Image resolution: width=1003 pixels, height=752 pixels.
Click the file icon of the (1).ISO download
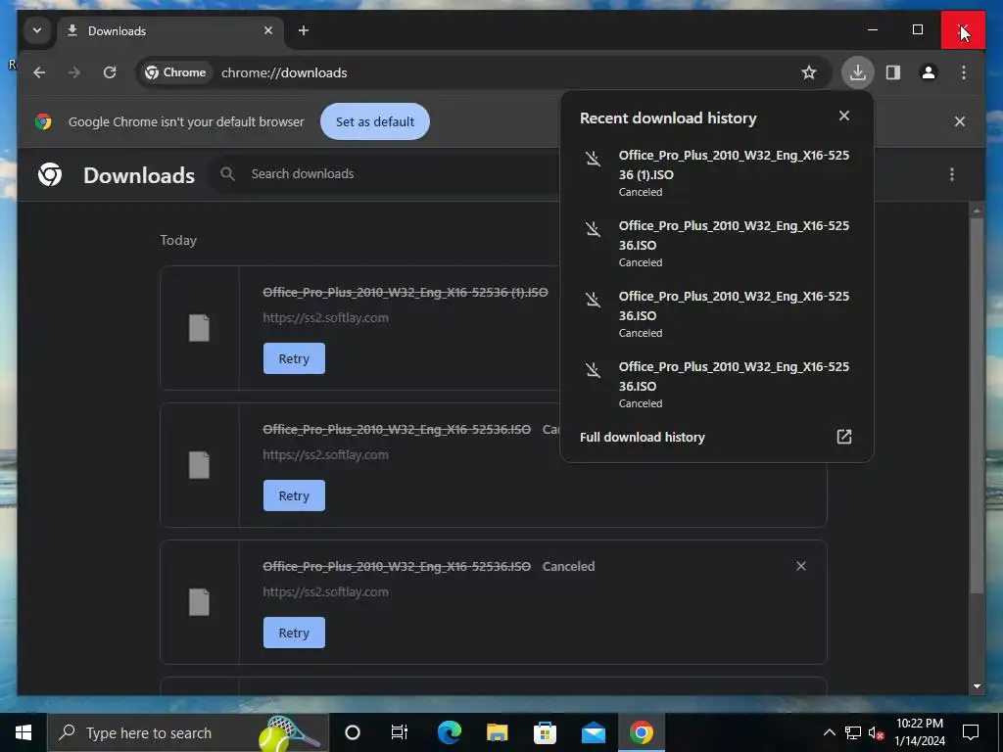click(x=199, y=328)
